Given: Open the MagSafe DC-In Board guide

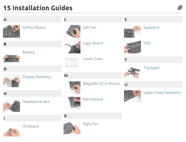Looking at the screenshot, I should tap(101, 84).
